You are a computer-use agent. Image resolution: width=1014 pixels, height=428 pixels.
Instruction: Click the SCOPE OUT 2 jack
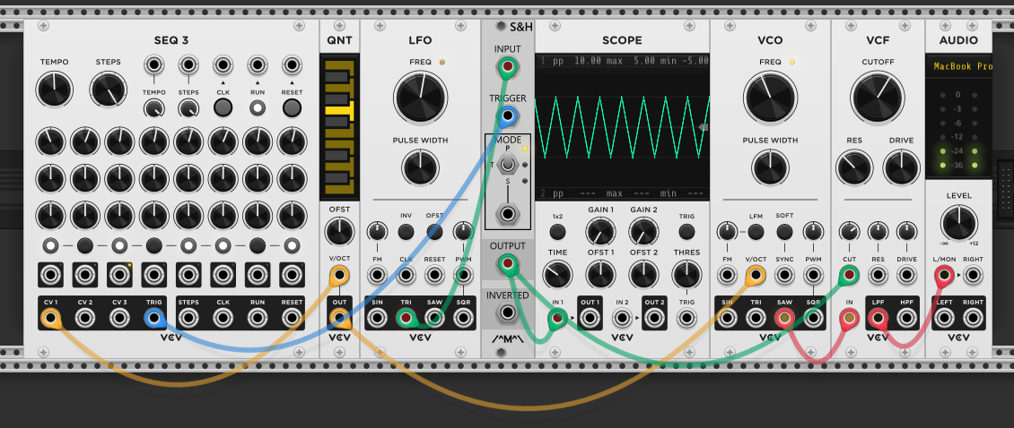coord(654,318)
